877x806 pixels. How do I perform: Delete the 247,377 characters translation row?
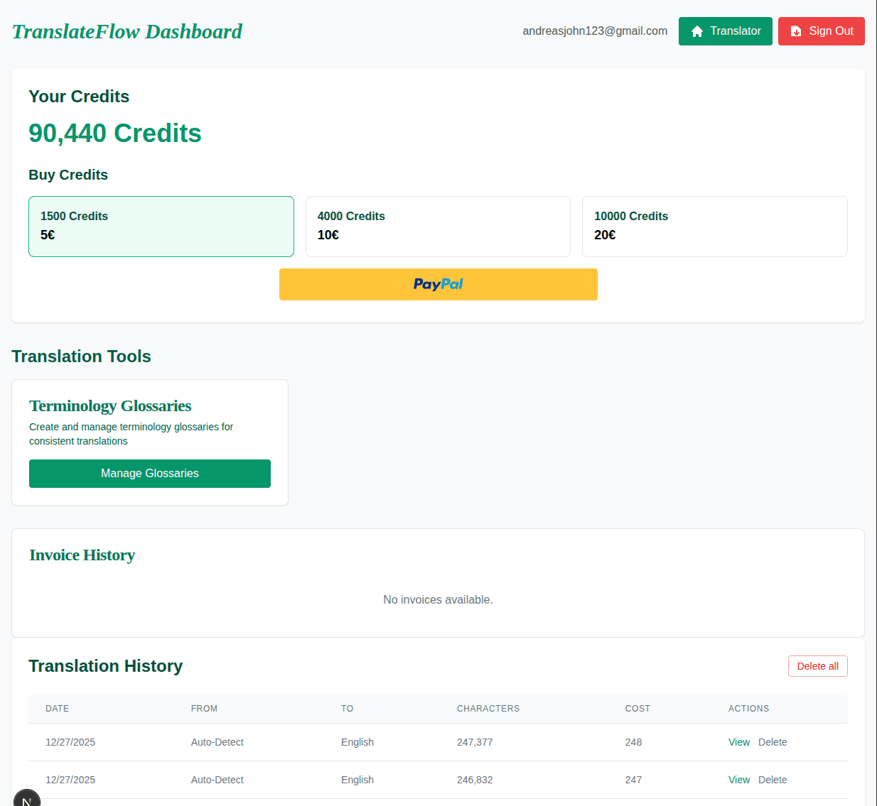773,742
